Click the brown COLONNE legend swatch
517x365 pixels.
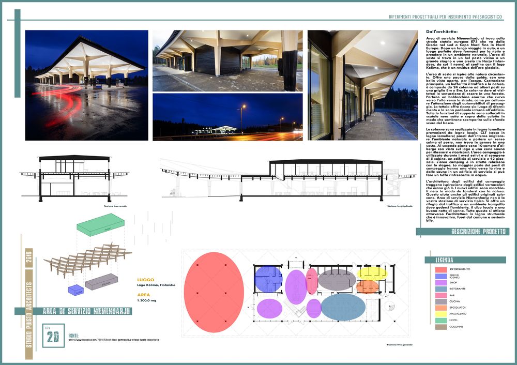pyautogui.click(x=441, y=327)
